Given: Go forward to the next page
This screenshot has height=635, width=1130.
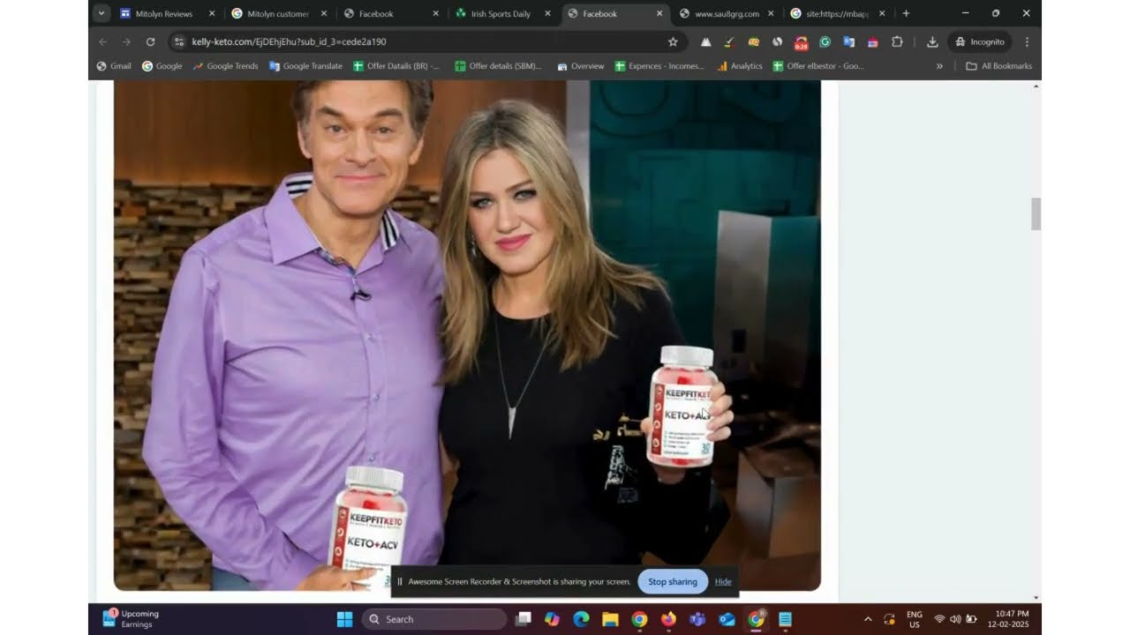Looking at the screenshot, I should (126, 41).
